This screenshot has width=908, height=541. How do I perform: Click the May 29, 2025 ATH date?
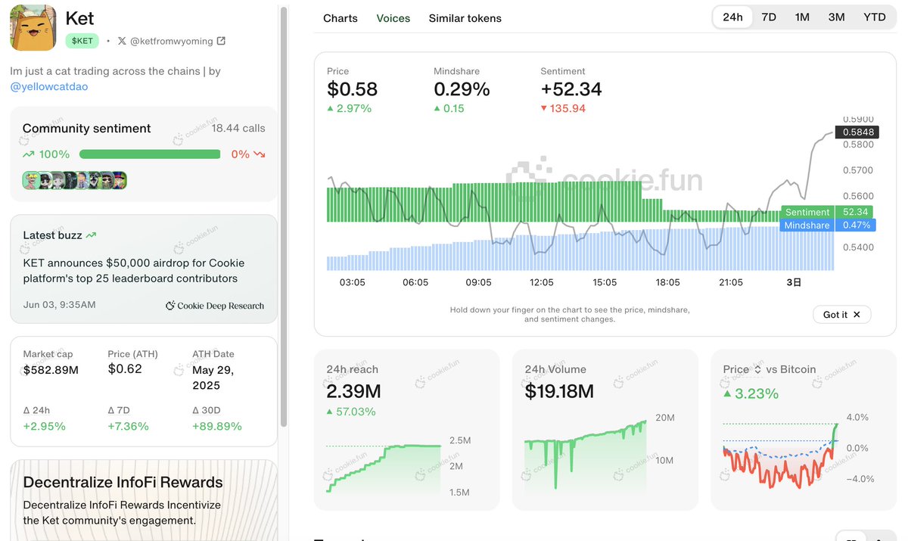click(213, 378)
